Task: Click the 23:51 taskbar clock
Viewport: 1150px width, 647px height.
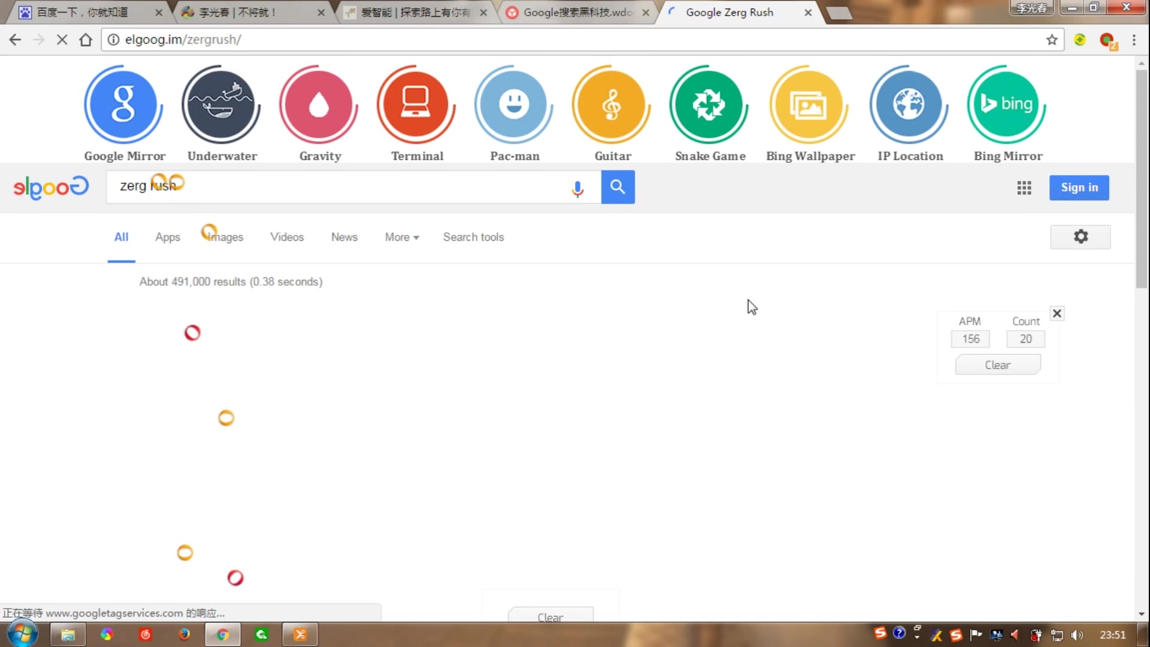Action: (x=1112, y=635)
